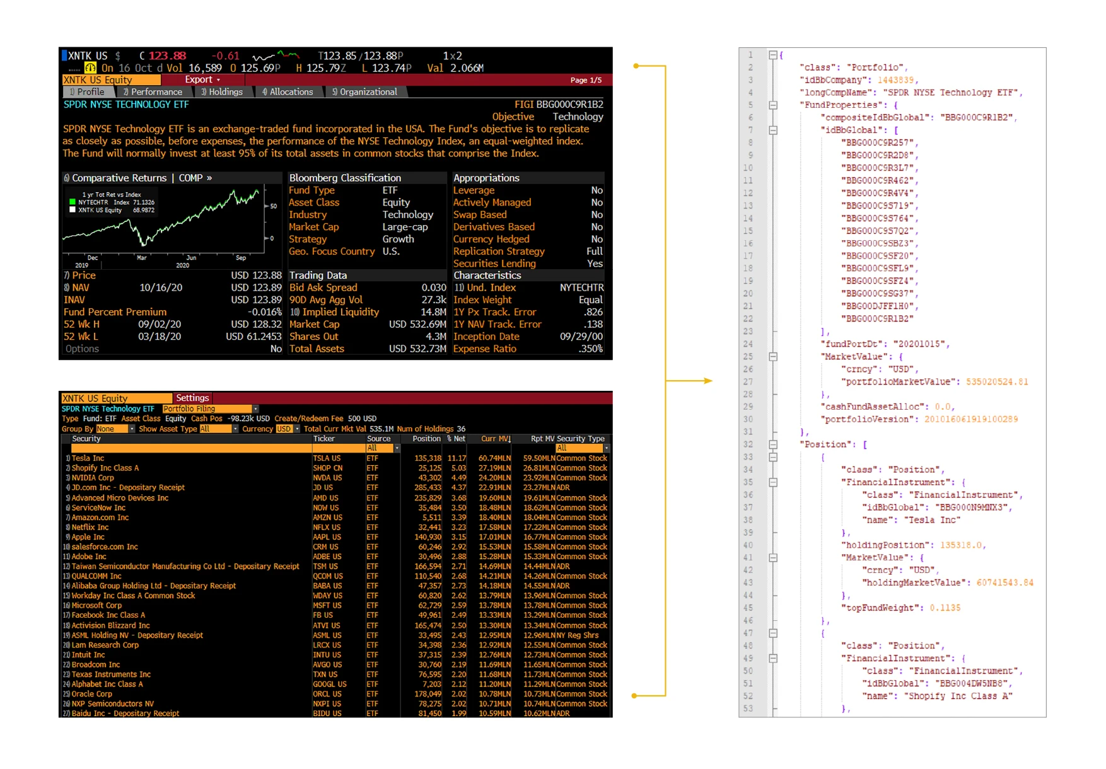Select the Advanced Micro Devices Inc row
The width and height of the screenshot is (1106, 769).
coord(336,498)
